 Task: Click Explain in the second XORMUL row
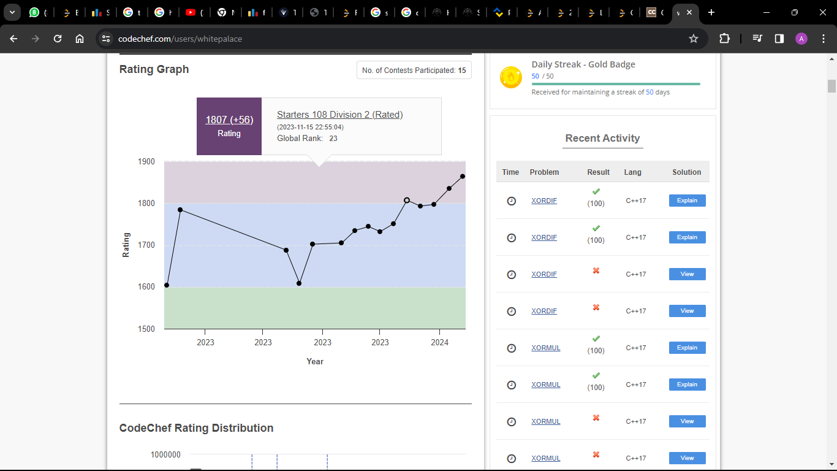click(x=687, y=385)
